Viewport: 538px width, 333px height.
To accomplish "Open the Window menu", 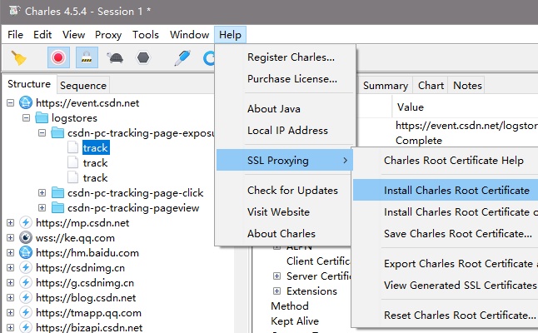I will point(189,35).
